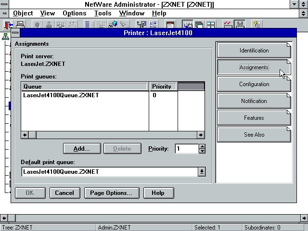Click the Cancel button
308x231 pixels.
pos(65,193)
